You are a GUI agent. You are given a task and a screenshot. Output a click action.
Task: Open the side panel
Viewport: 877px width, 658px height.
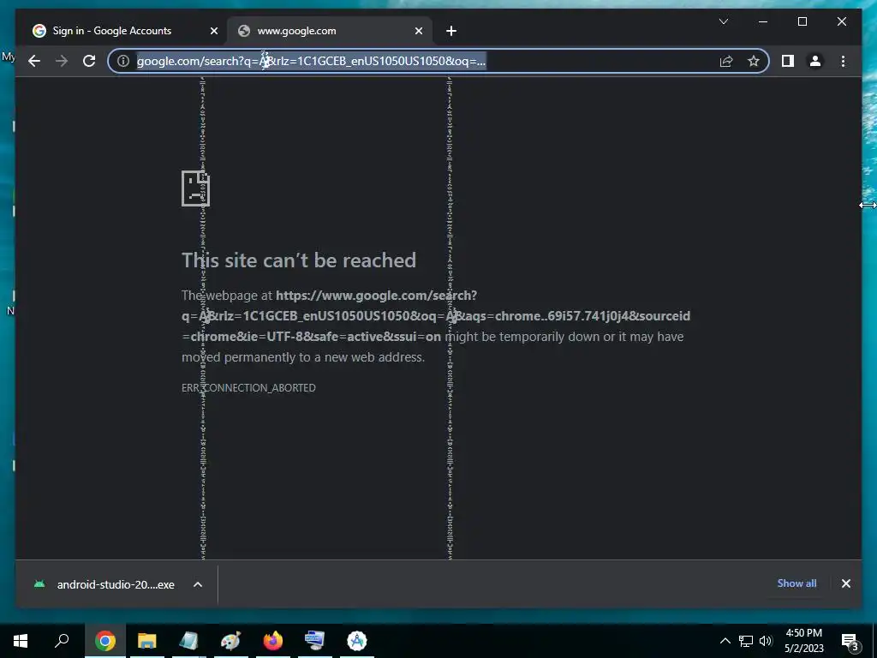tap(788, 61)
